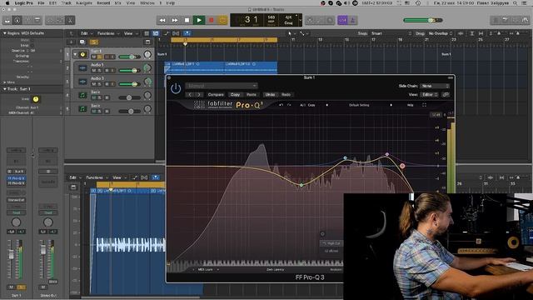Click the Rewind transport button

click(x=162, y=20)
